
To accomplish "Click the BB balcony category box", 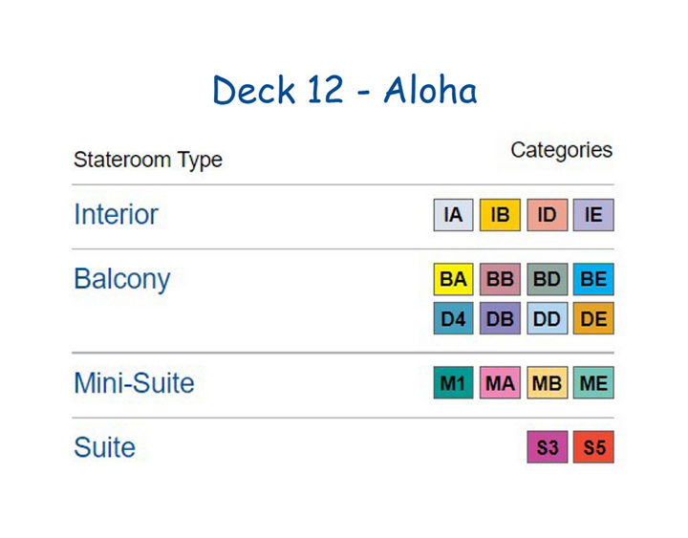I will pyautogui.click(x=500, y=279).
